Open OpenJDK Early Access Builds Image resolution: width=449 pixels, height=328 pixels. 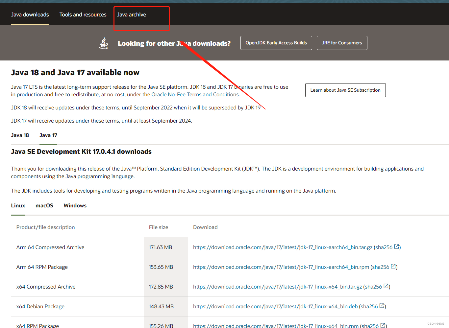click(276, 43)
